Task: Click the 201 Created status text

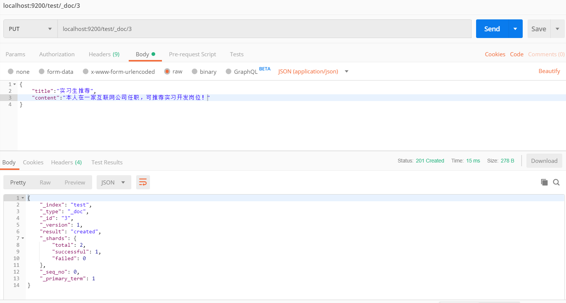Action: point(430,161)
